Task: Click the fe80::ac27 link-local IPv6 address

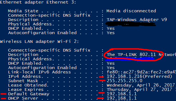Action: pos(141,72)
